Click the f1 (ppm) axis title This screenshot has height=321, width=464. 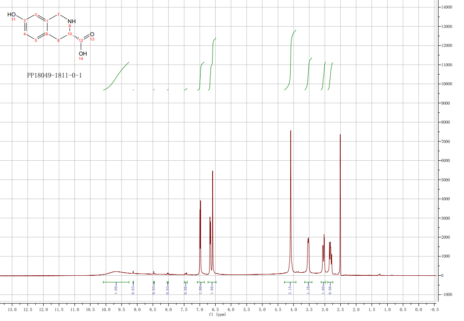coord(217,315)
